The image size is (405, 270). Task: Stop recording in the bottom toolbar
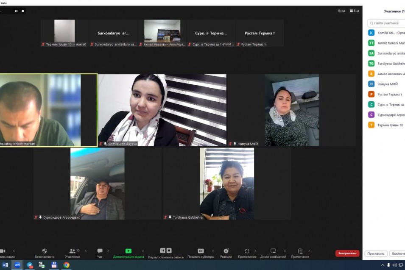pyautogui.click(x=169, y=251)
